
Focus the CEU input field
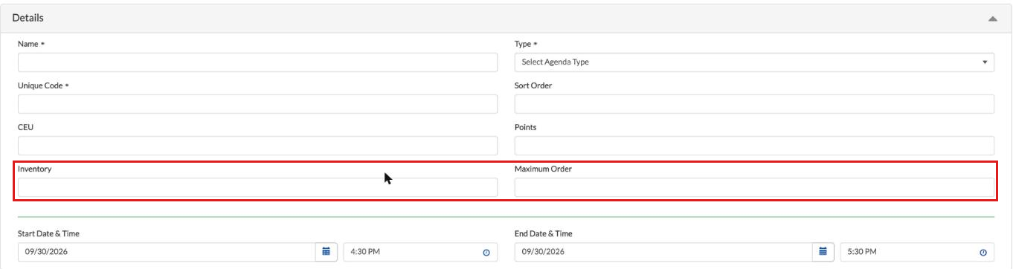coord(257,146)
